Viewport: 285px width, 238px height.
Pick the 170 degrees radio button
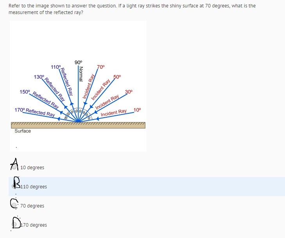[x=14, y=224]
